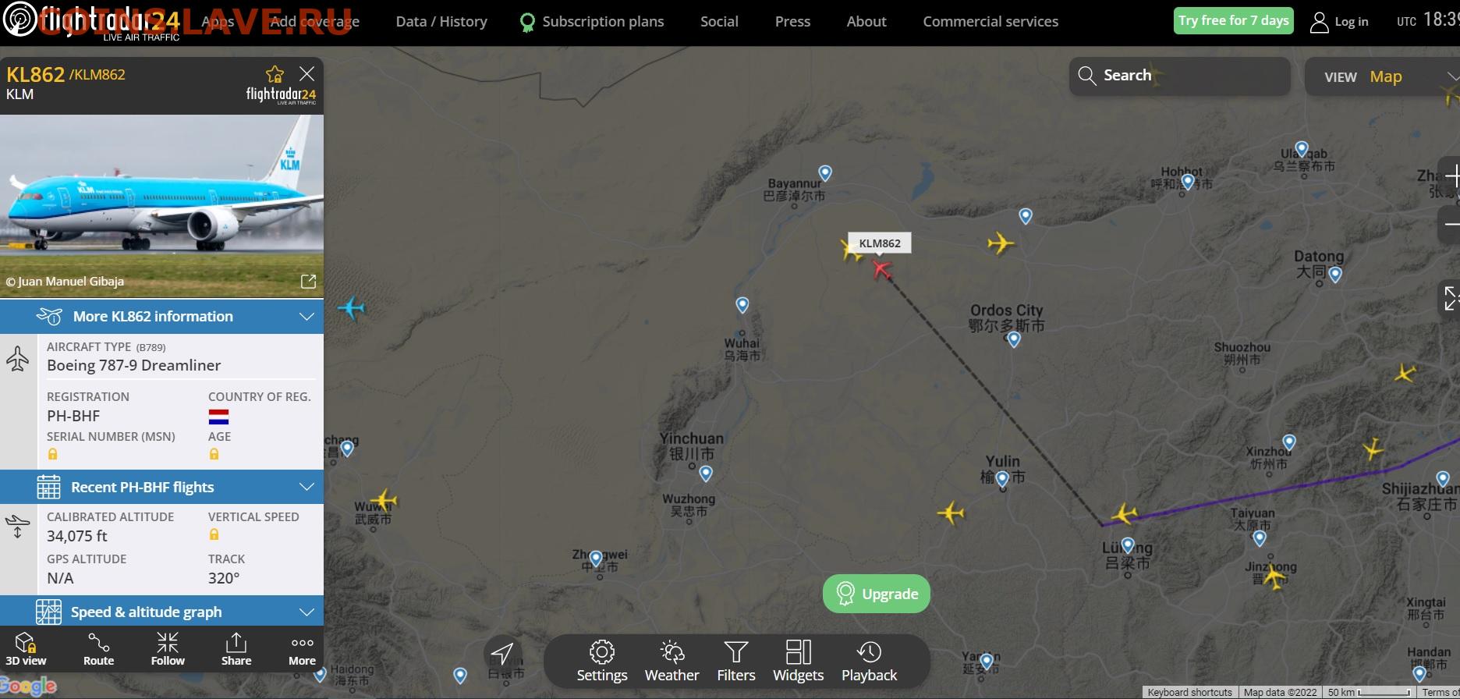
Task: Open the Widgets panel
Action: click(798, 661)
